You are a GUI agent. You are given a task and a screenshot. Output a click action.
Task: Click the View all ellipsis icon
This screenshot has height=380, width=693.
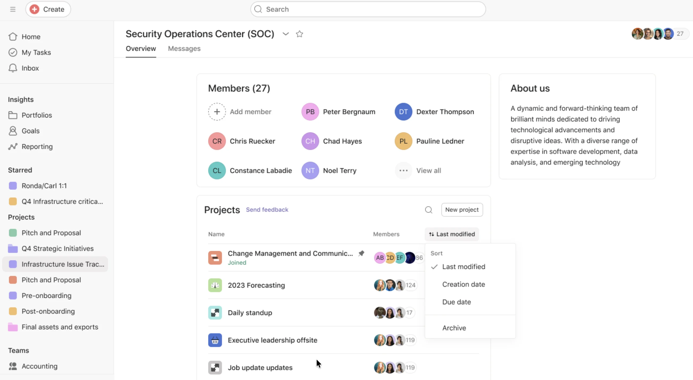[x=403, y=171]
